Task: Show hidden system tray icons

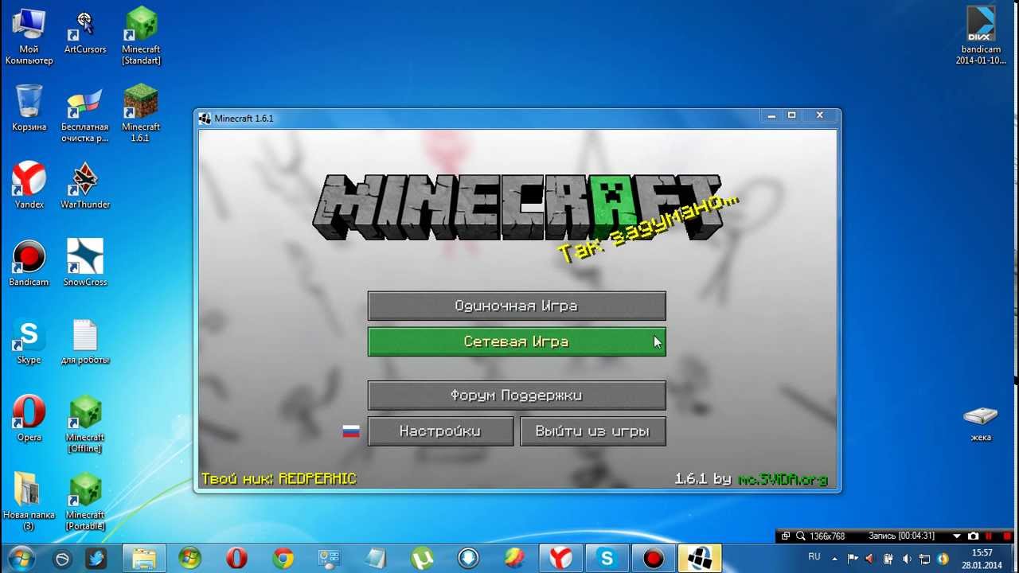Action: pyautogui.click(x=834, y=559)
